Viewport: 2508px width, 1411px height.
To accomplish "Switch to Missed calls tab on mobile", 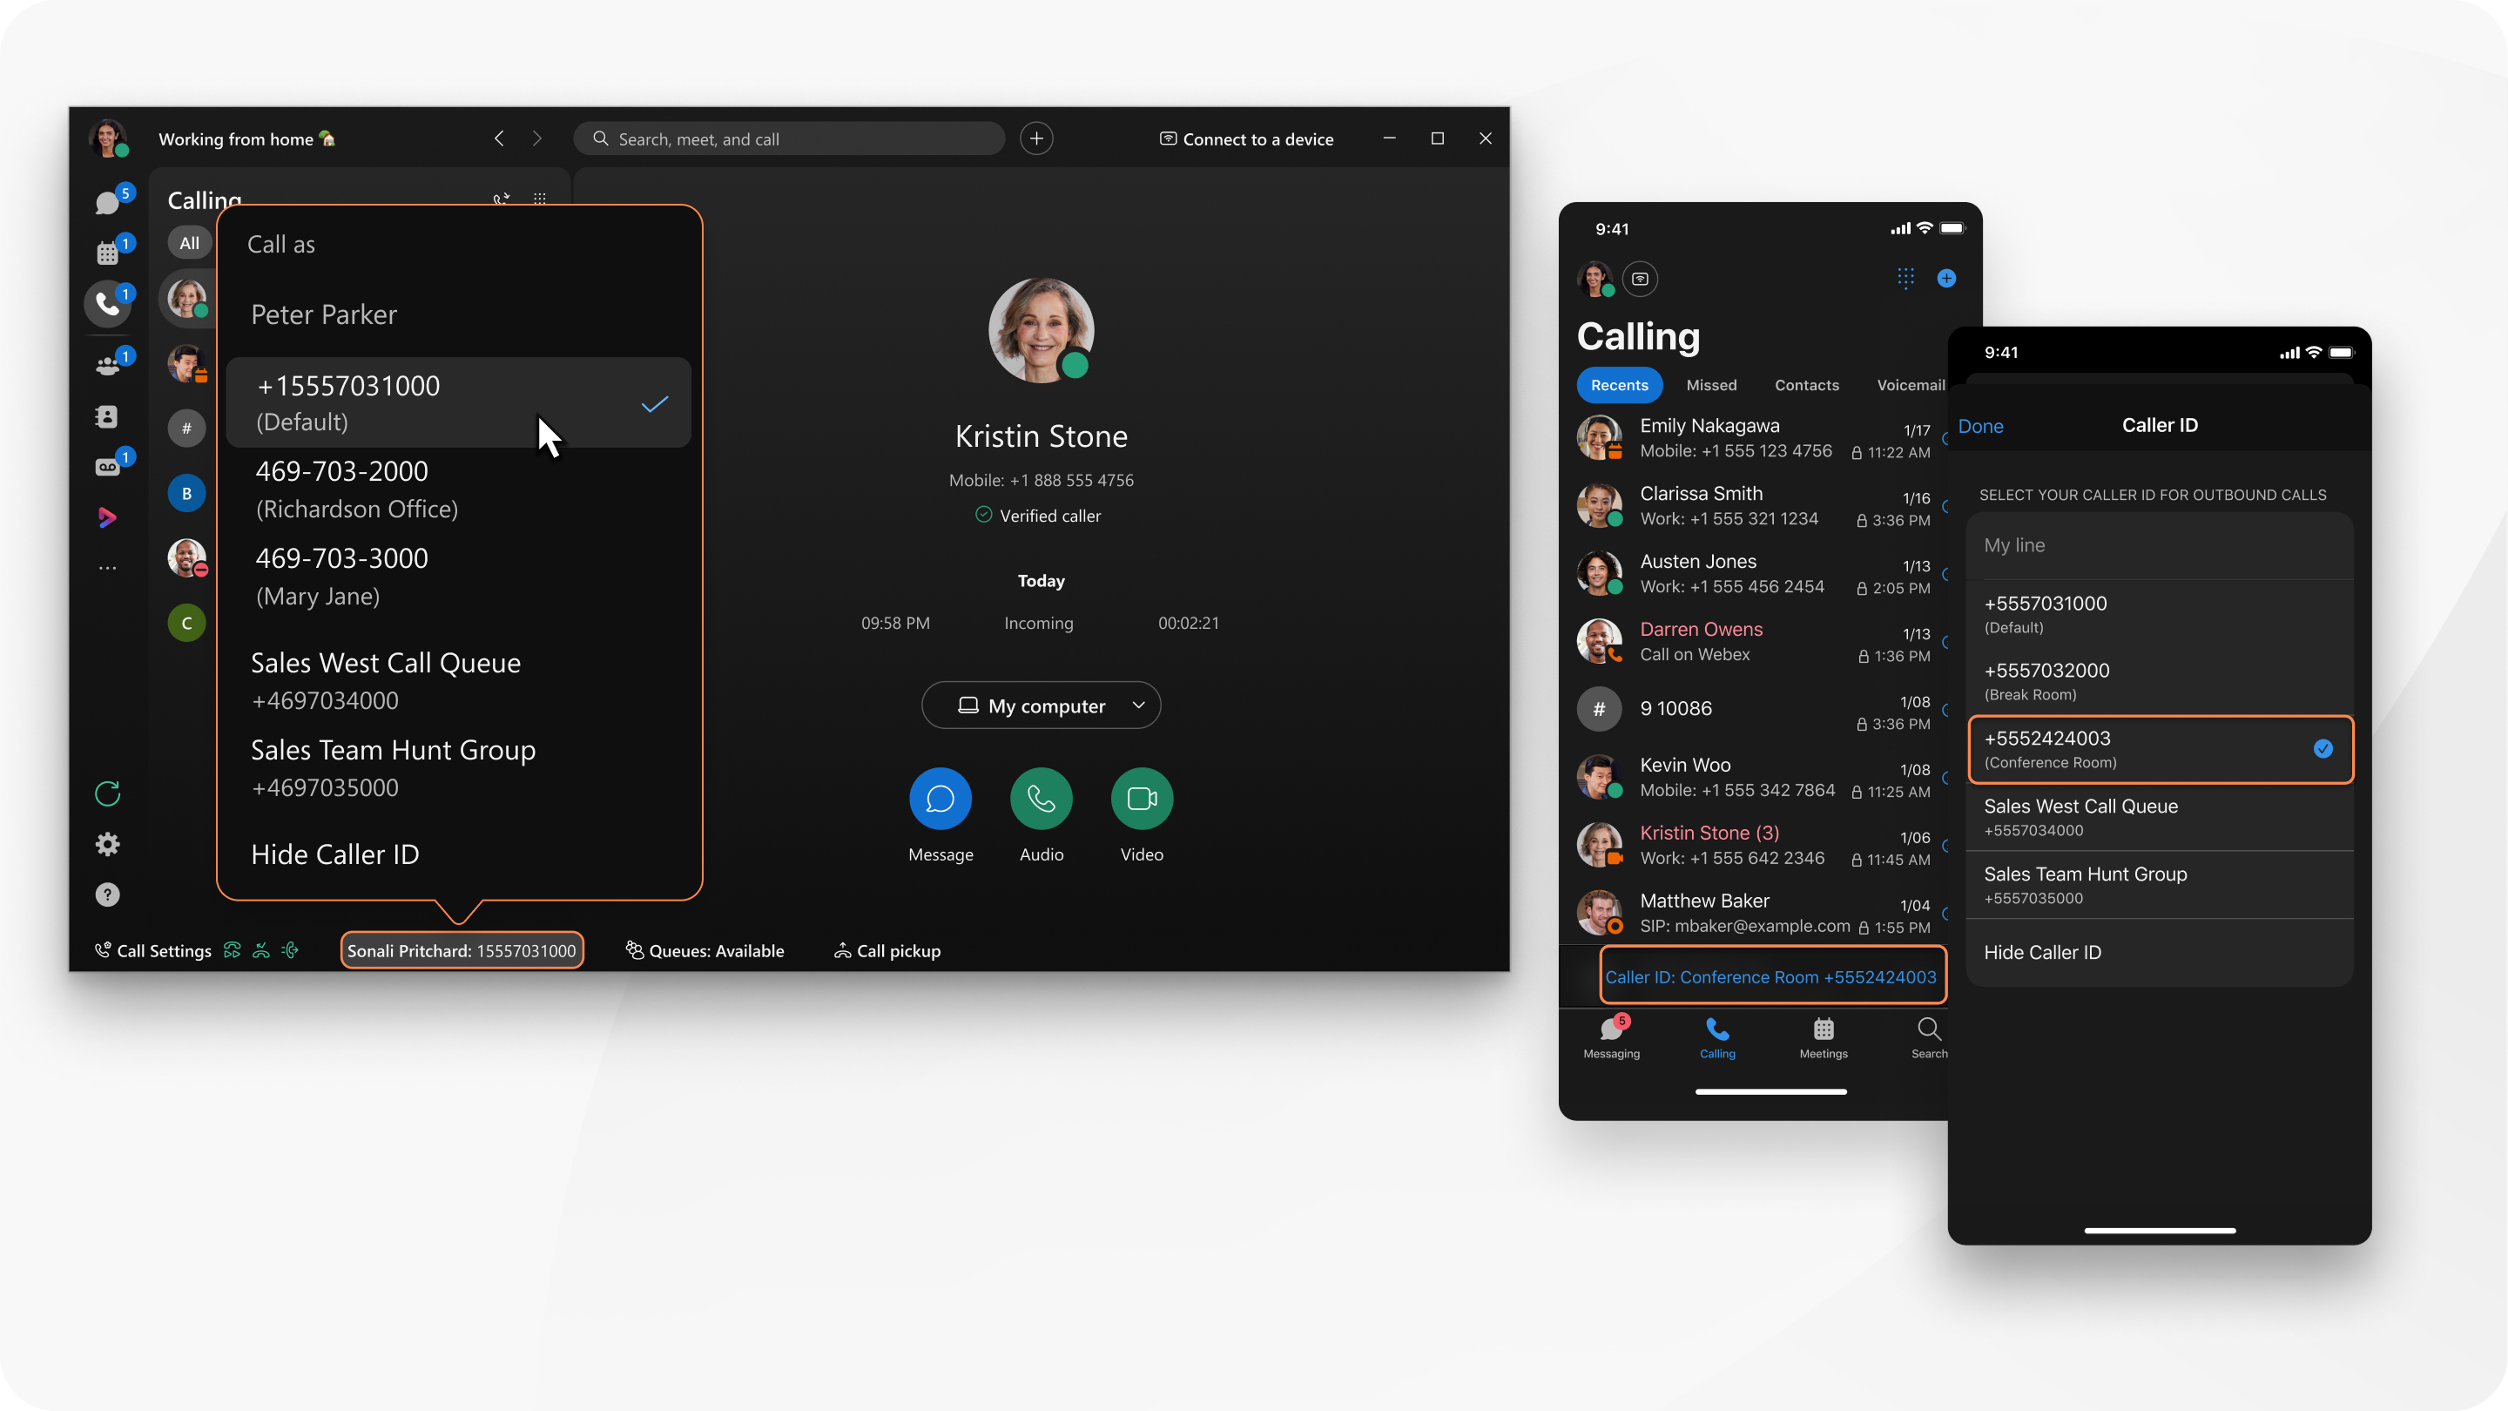I will coord(1712,384).
